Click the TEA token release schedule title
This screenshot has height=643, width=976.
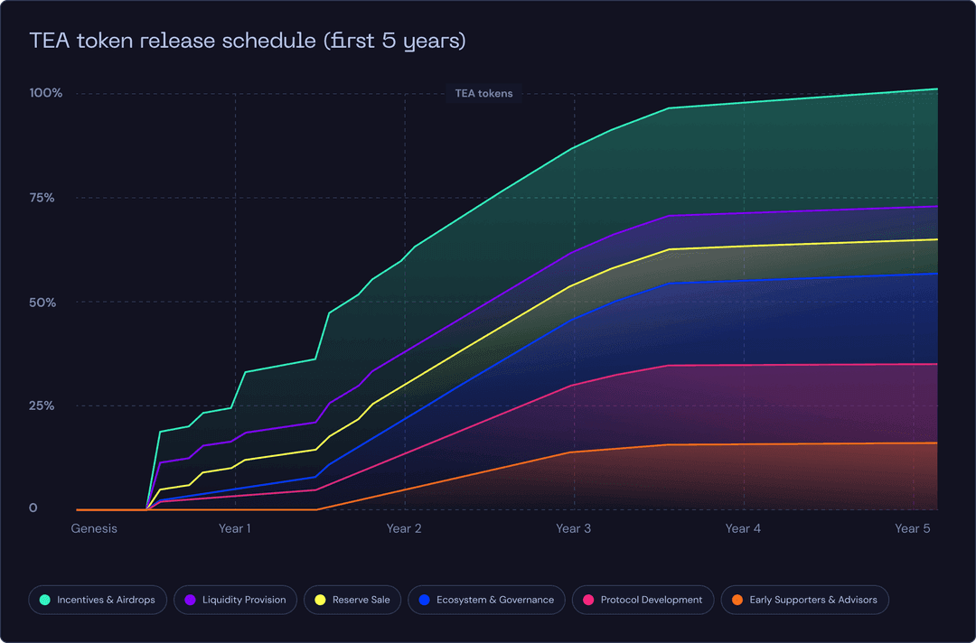[248, 41]
